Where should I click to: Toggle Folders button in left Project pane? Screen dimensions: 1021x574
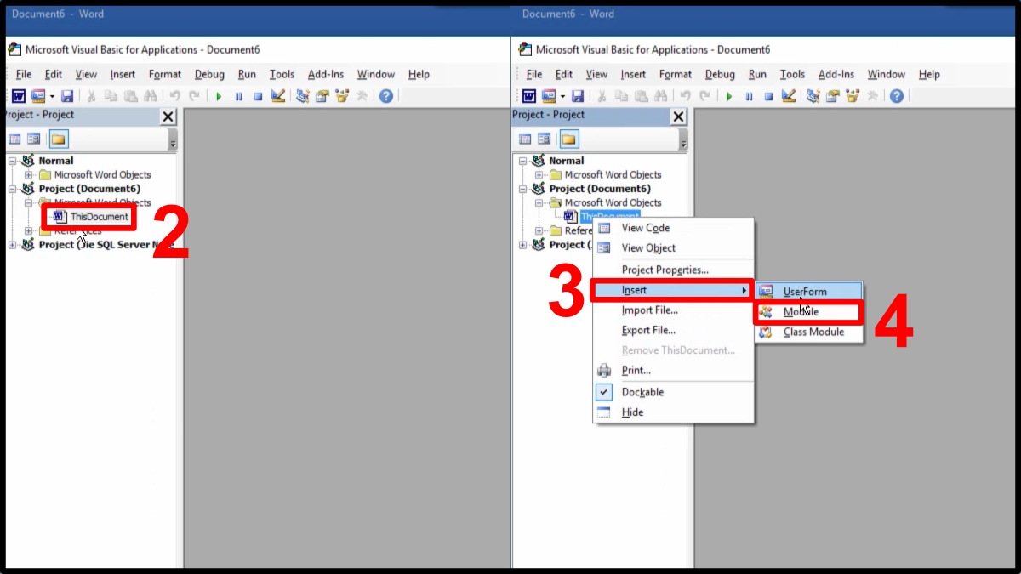[58, 139]
